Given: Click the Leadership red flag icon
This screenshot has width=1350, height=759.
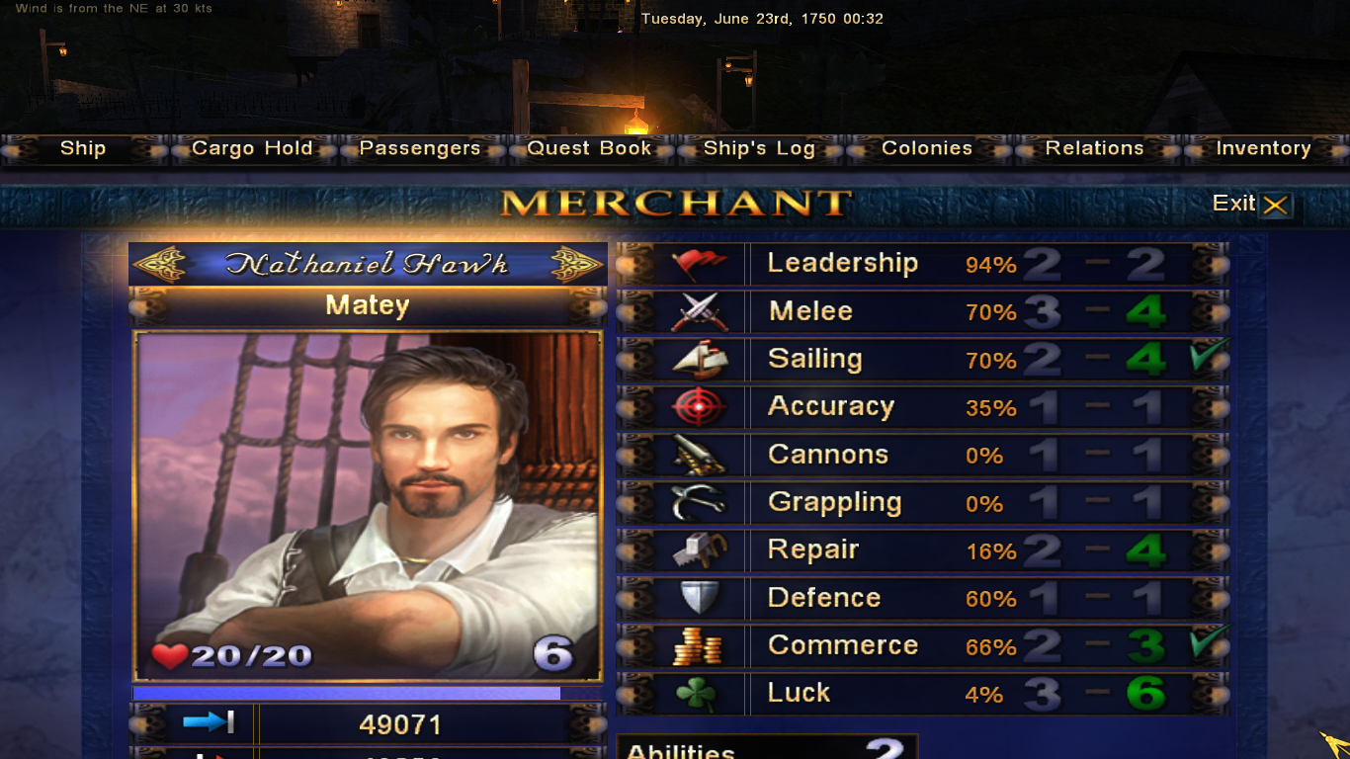Looking at the screenshot, I should (x=699, y=264).
